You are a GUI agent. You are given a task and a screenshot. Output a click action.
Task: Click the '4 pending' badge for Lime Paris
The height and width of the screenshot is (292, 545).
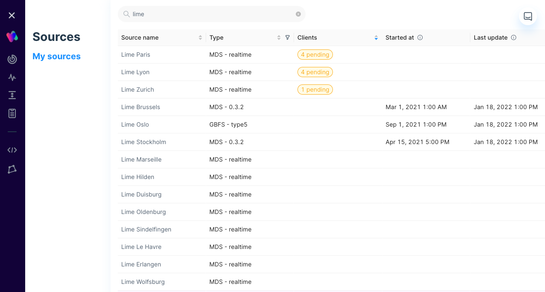315,55
